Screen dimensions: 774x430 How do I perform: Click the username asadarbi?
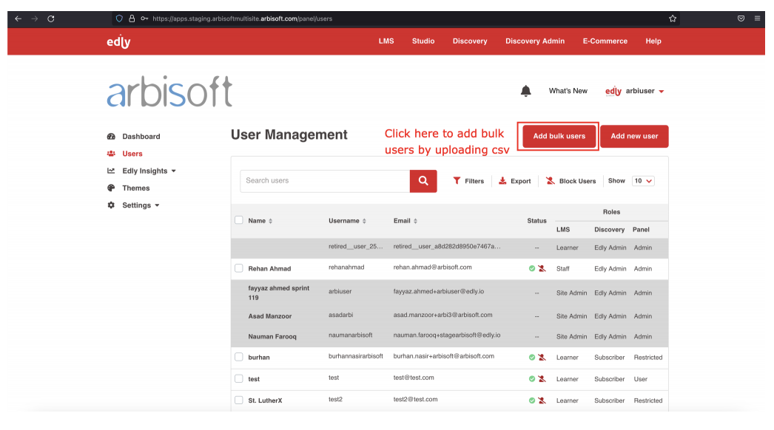pos(341,315)
